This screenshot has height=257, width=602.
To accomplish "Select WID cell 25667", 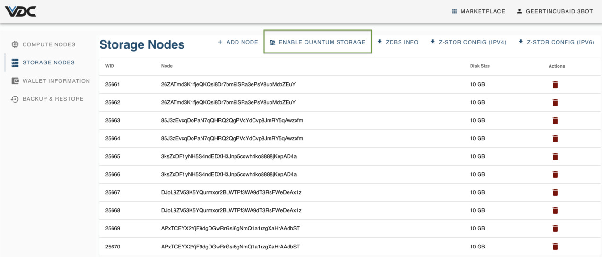I will pos(113,192).
